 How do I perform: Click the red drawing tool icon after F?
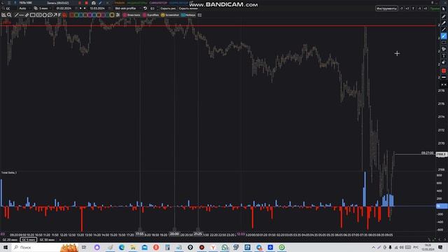coord(65,15)
